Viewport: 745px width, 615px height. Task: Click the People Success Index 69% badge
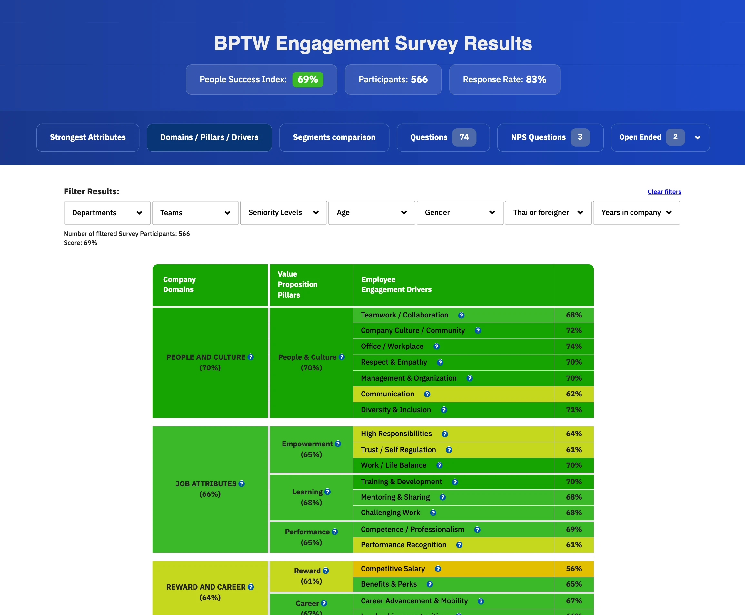pos(308,80)
